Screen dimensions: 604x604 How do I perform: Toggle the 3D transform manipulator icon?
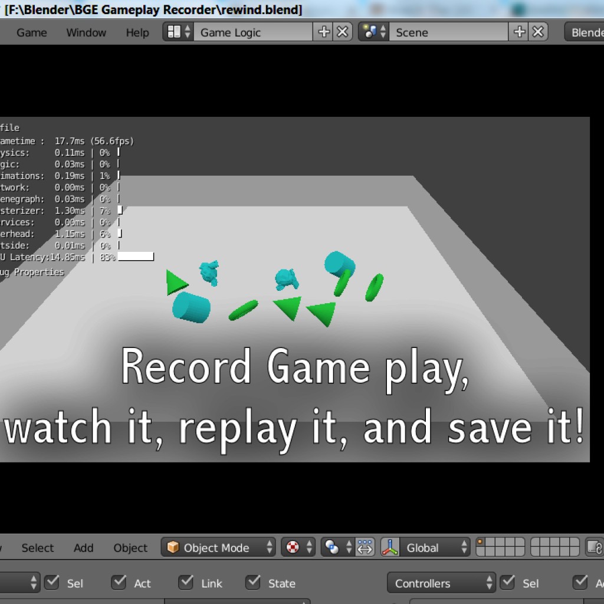(366, 547)
